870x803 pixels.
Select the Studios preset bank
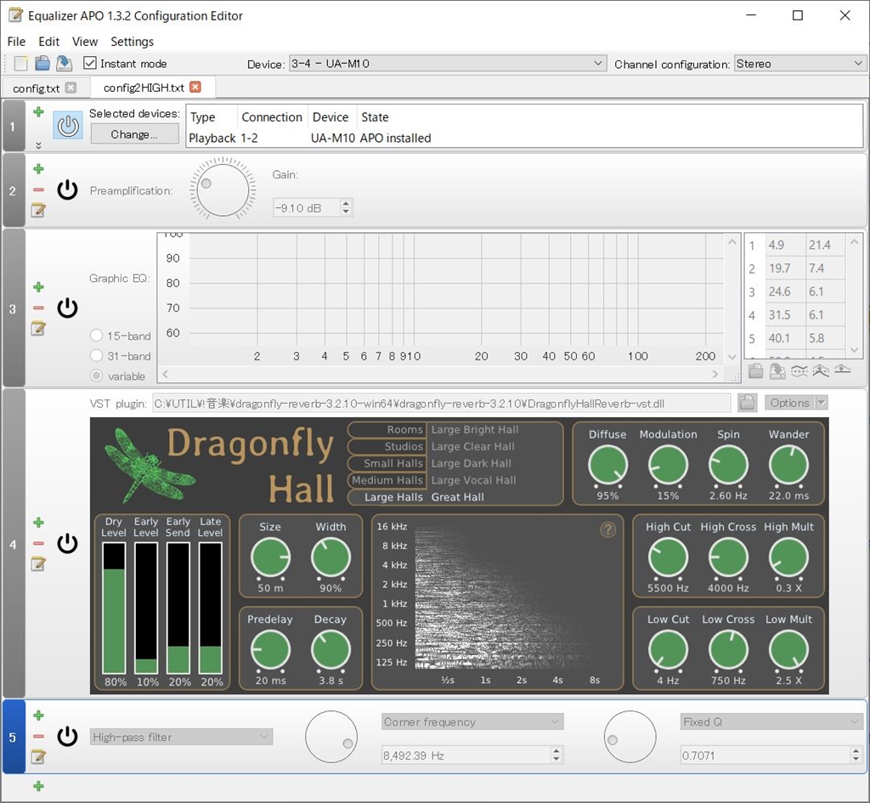(x=387, y=446)
